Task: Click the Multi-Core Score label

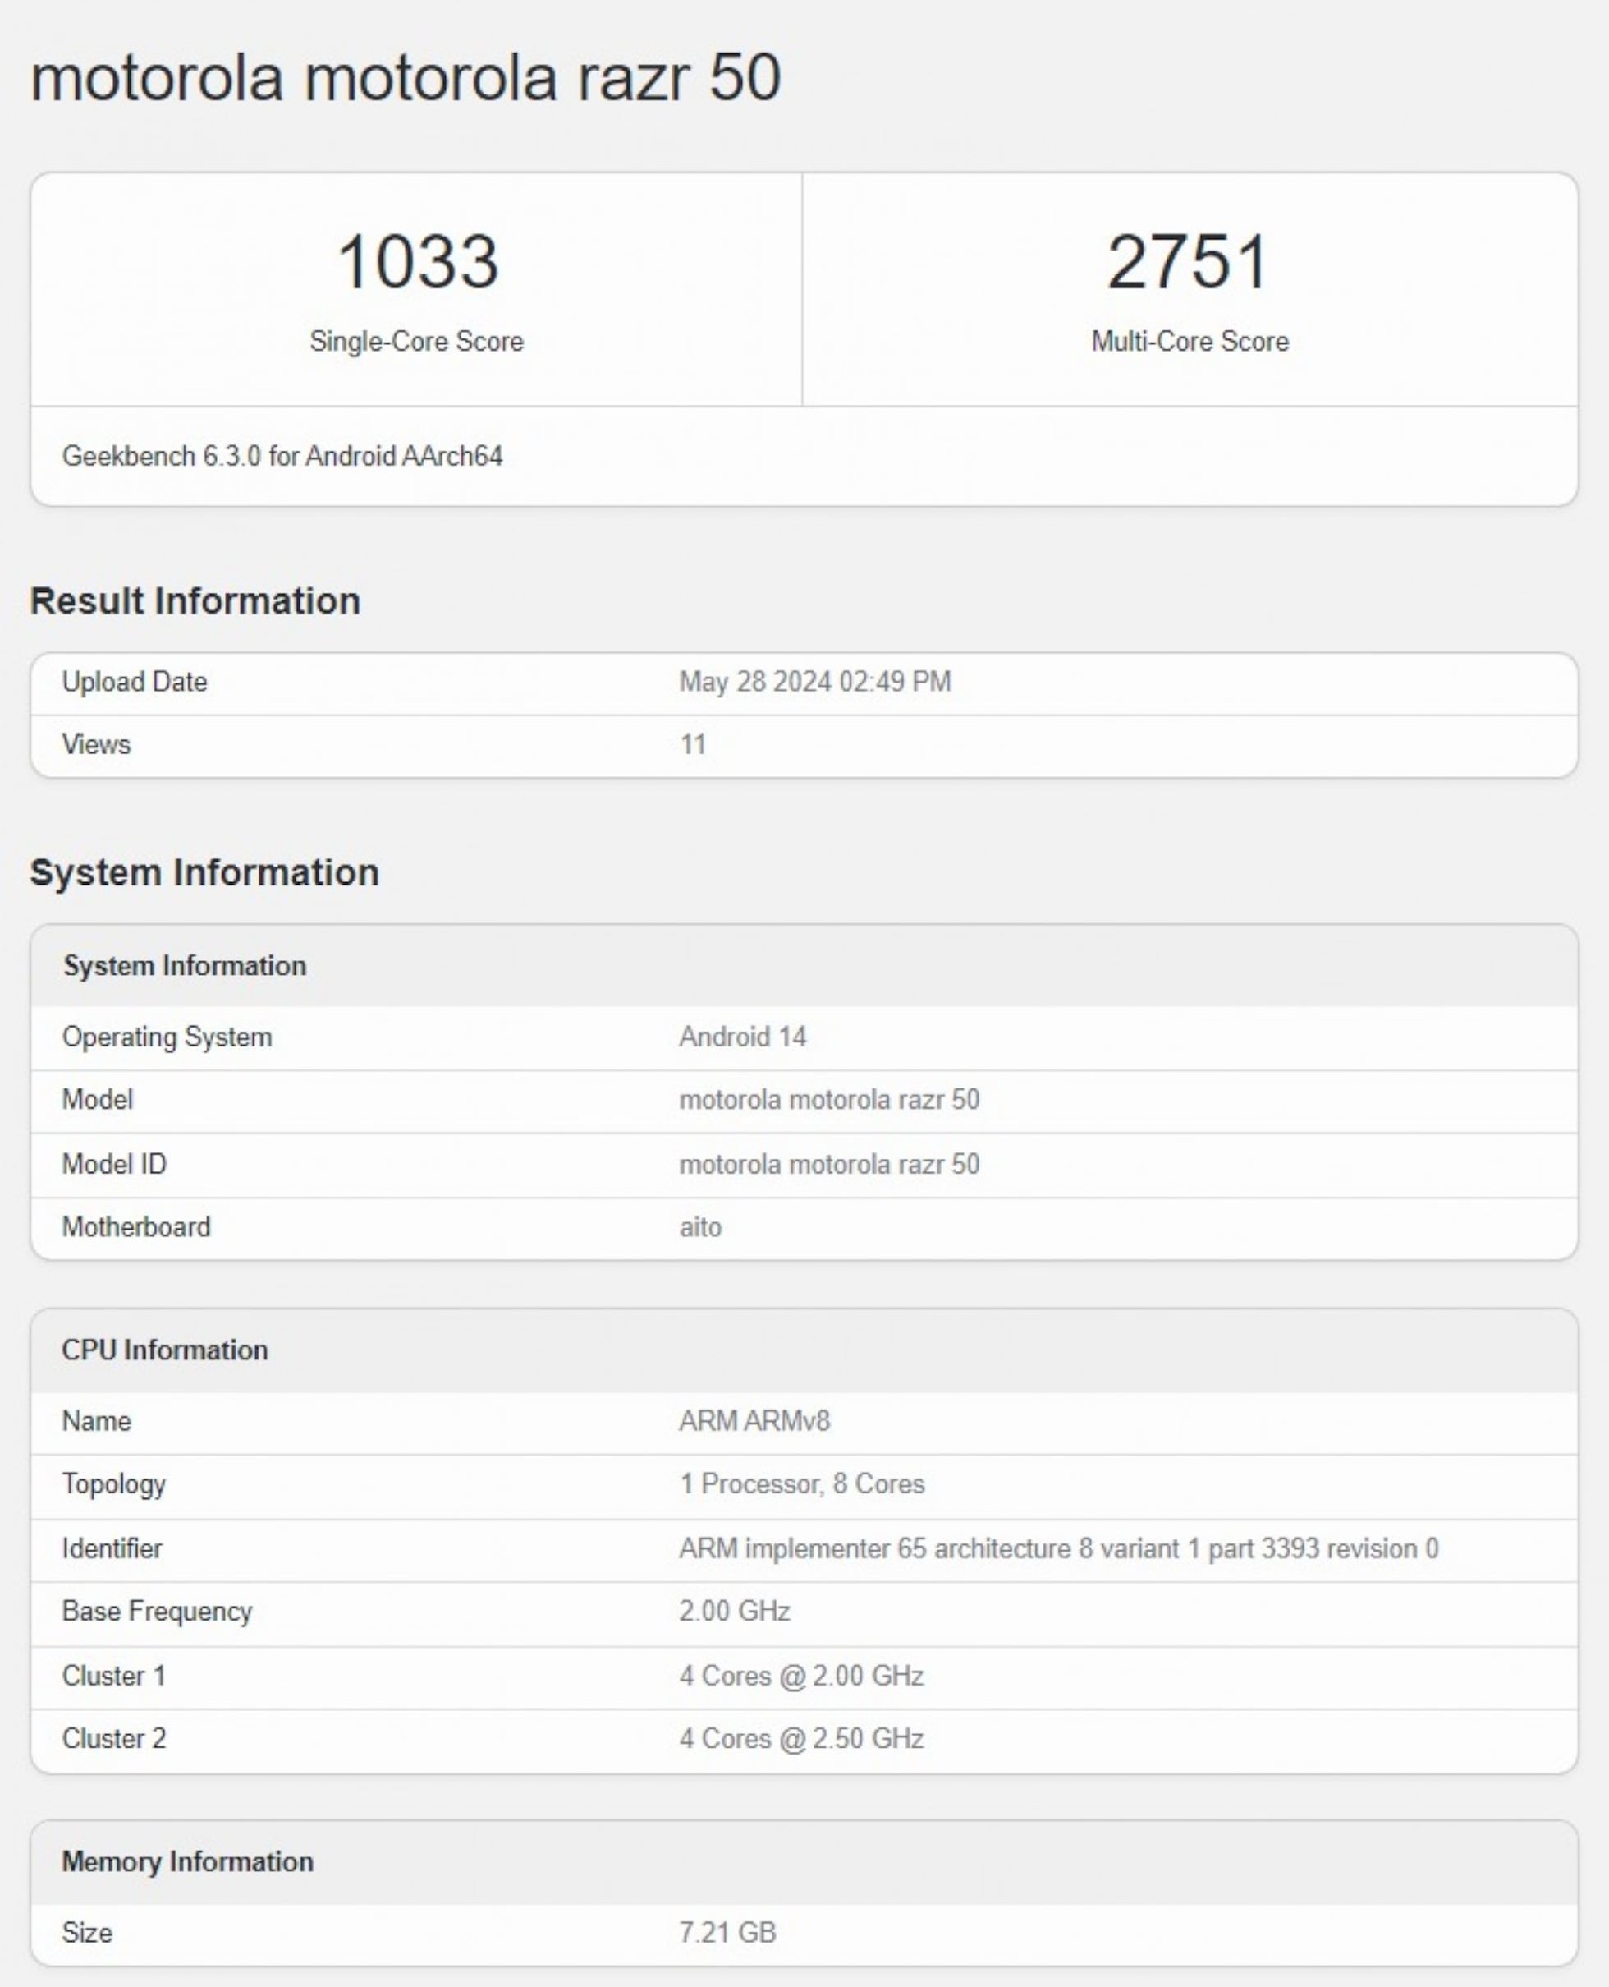Action: point(1190,341)
